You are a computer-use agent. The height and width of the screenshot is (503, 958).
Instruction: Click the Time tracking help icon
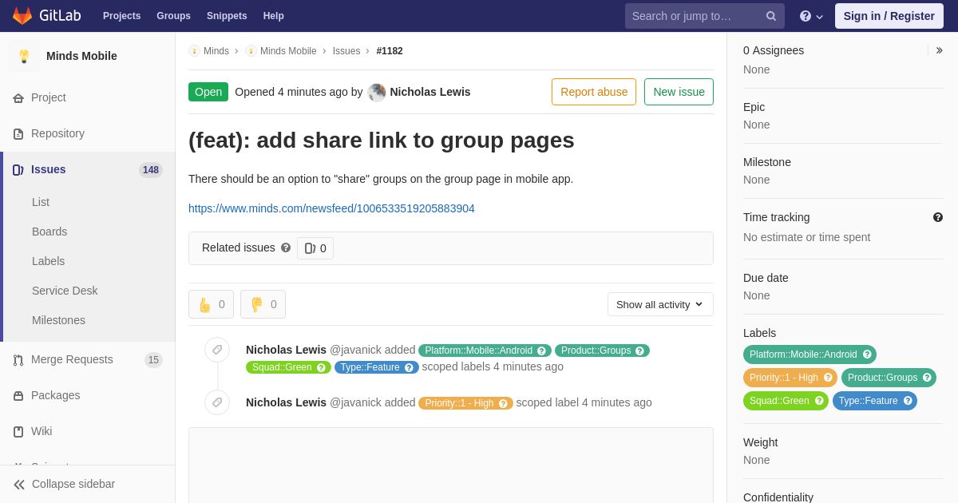[x=938, y=217]
